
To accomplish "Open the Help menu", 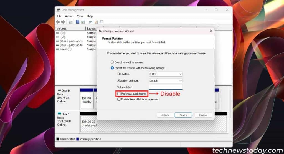I will pyautogui.click(x=90, y=16).
